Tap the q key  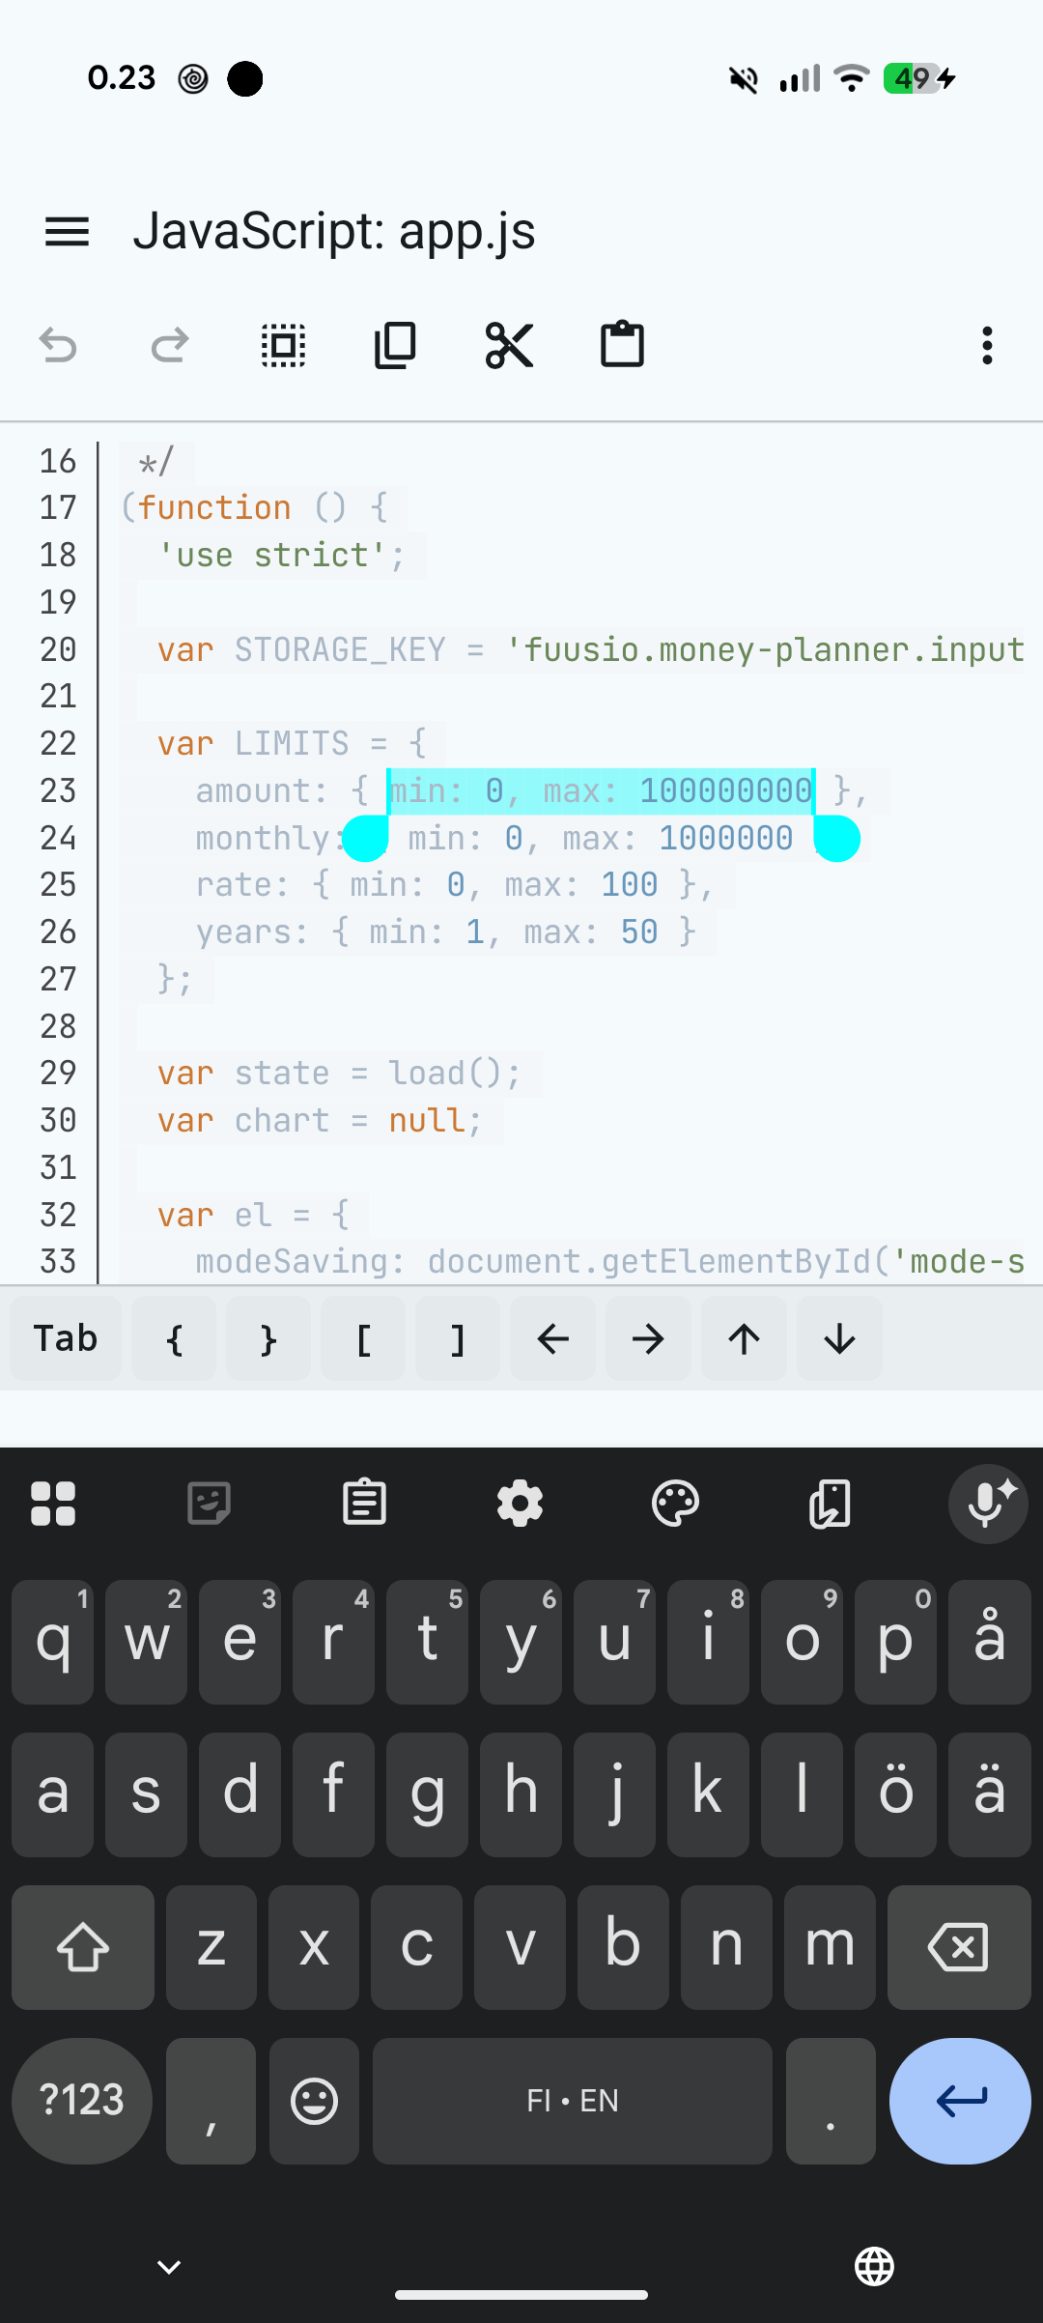click(52, 1642)
